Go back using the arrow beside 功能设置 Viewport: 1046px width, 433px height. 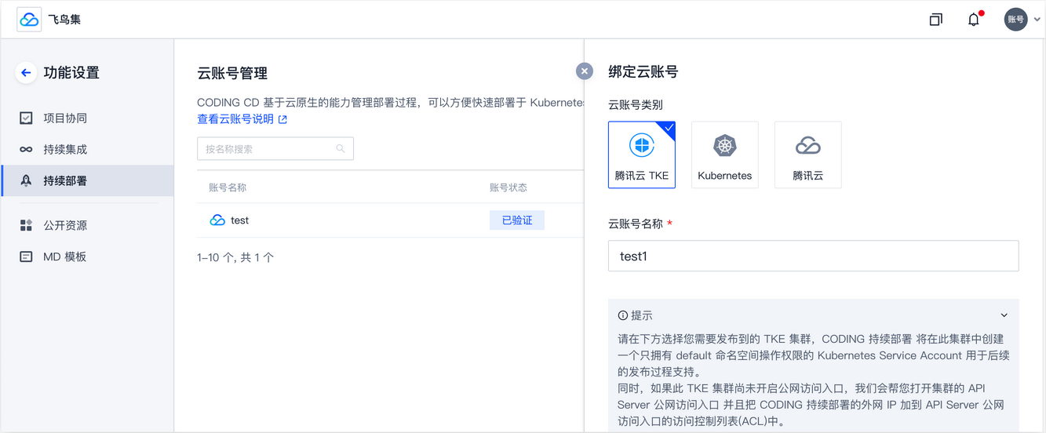pos(26,73)
